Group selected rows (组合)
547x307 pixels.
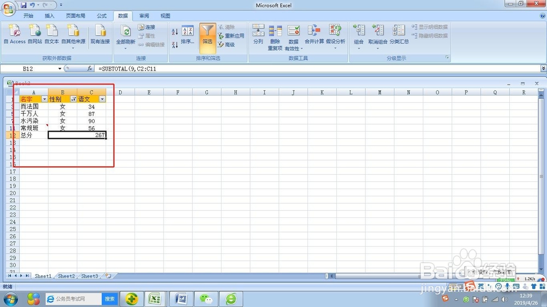tap(359, 34)
